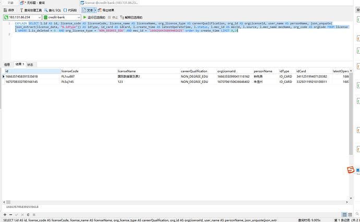Select orgLicenseId cell 1666355099041116162

[x=235, y=77]
